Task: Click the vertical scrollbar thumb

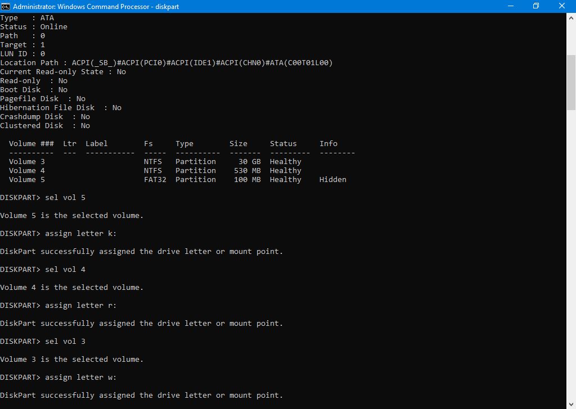Action: pyautogui.click(x=571, y=82)
